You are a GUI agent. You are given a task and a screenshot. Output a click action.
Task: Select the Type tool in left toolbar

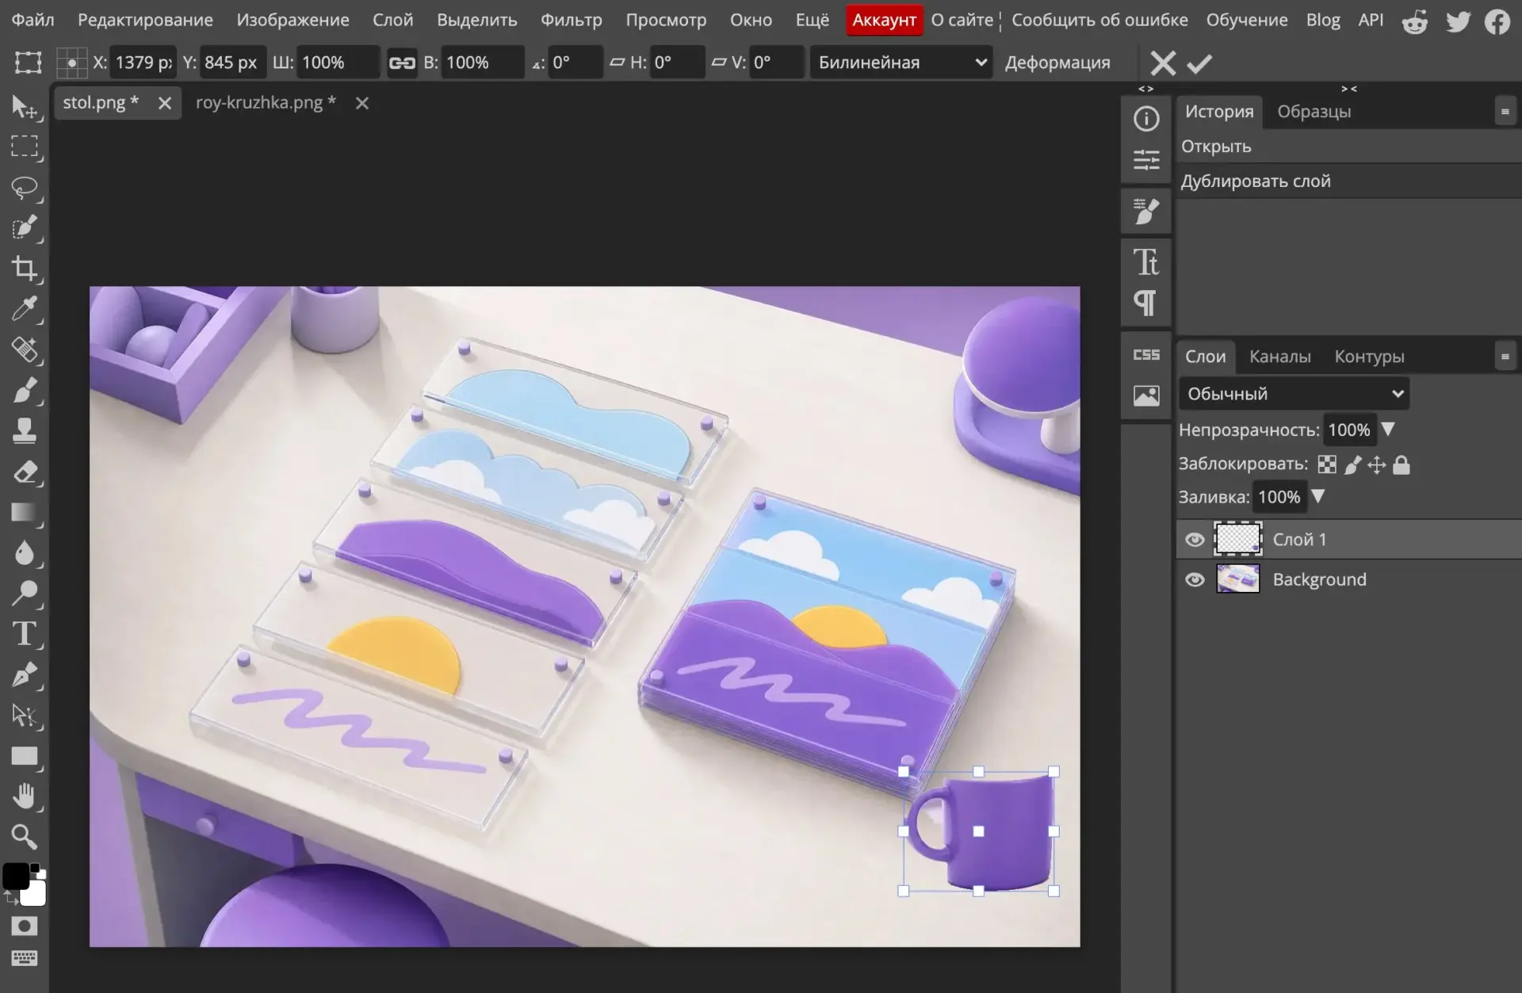(x=24, y=634)
